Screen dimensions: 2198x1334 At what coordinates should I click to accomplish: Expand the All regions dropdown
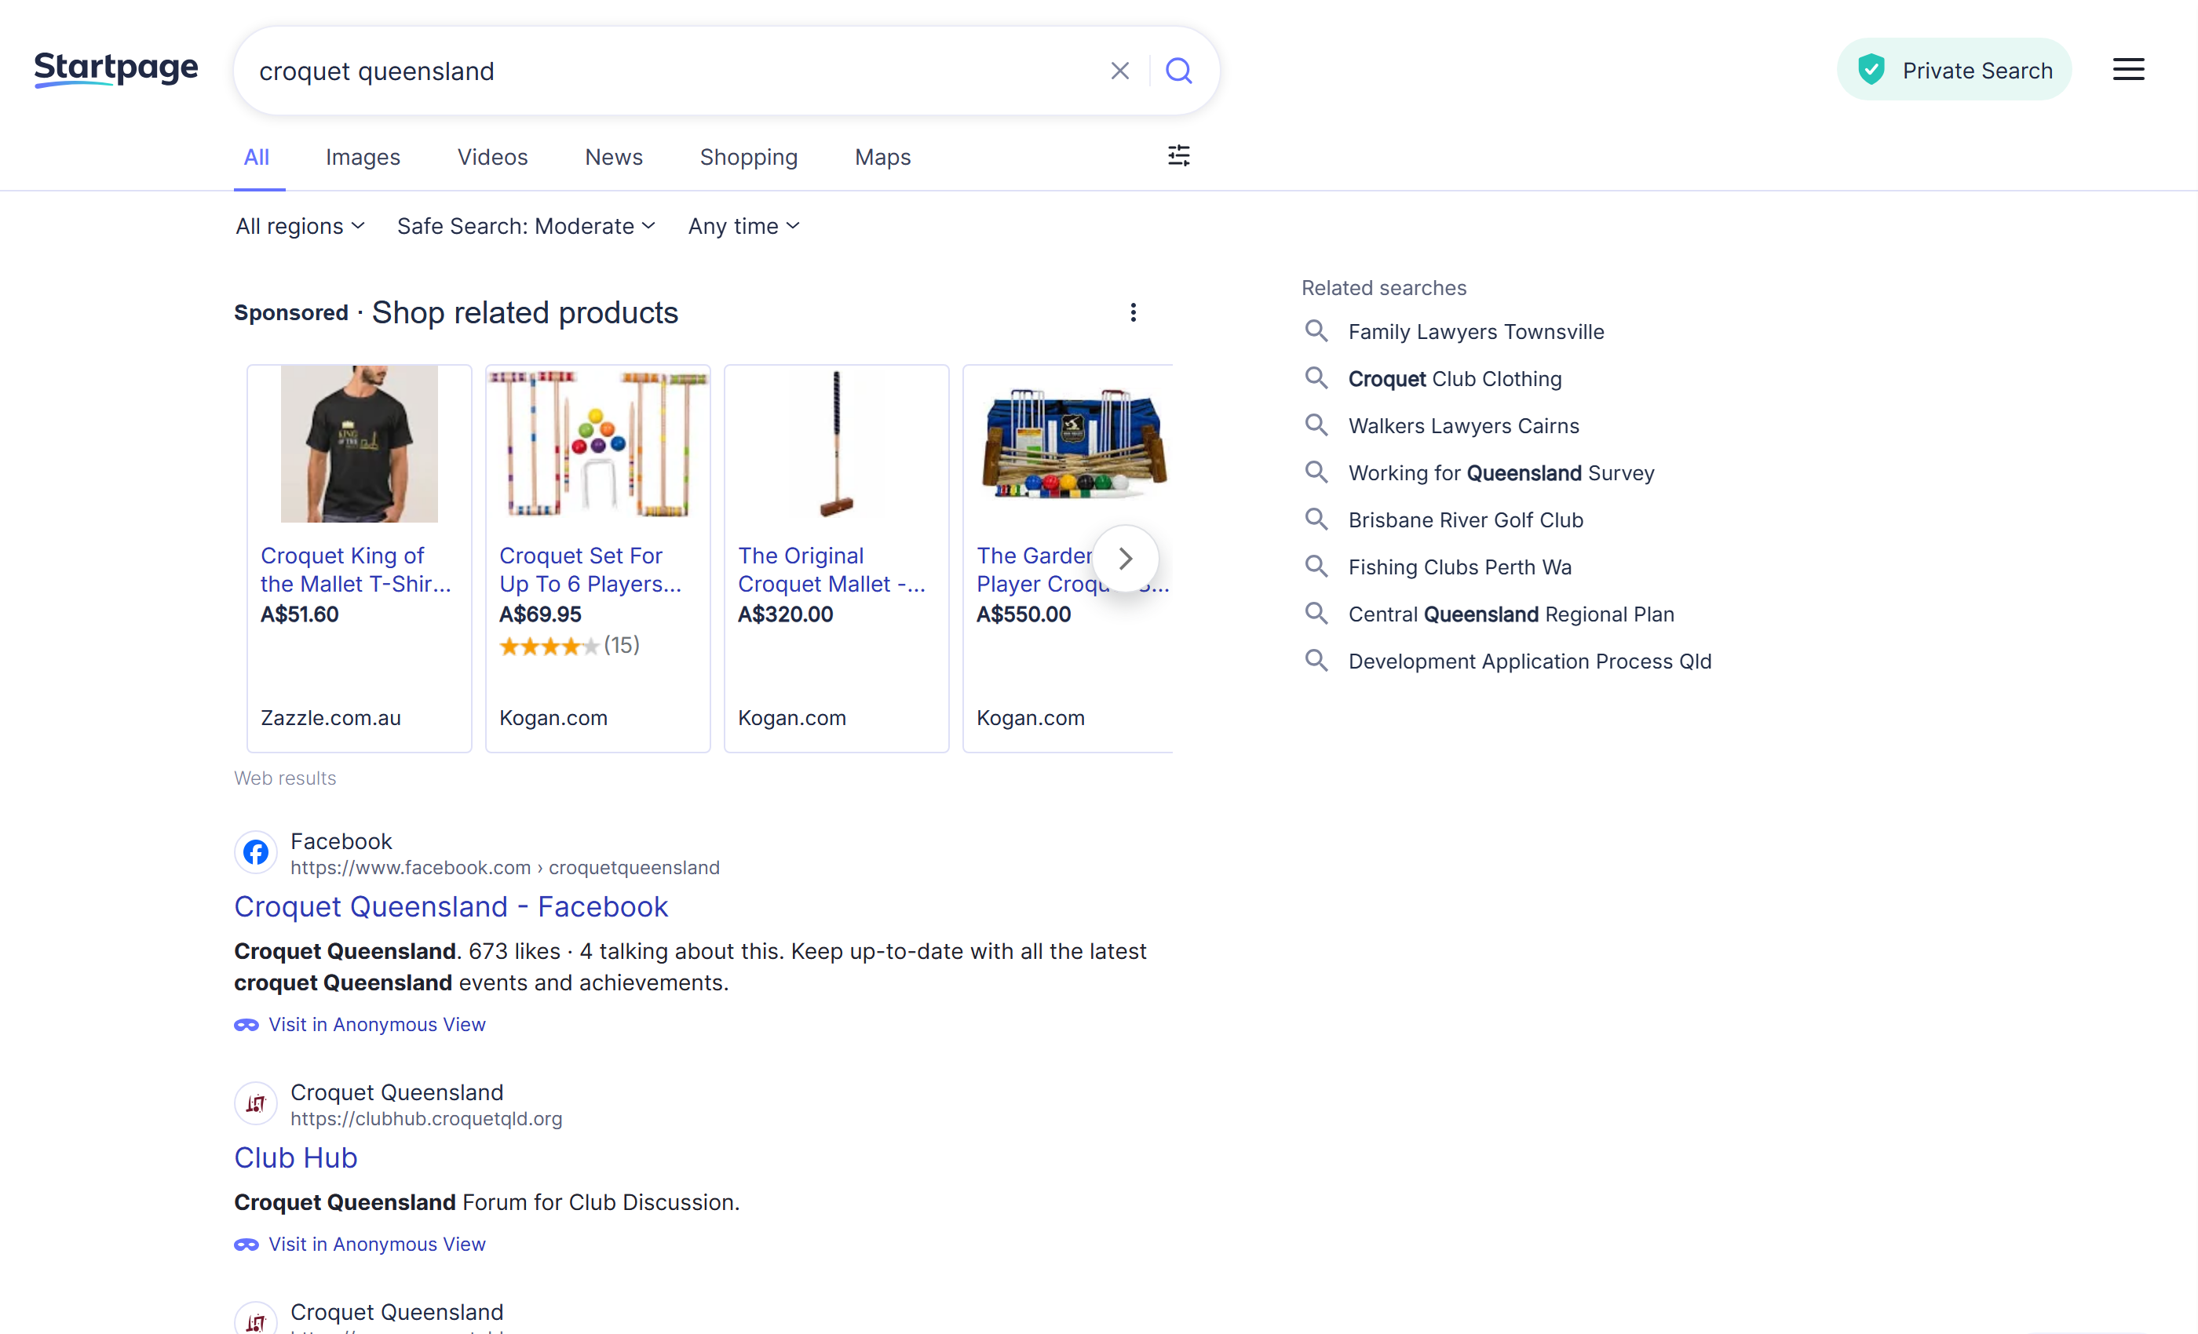tap(300, 227)
